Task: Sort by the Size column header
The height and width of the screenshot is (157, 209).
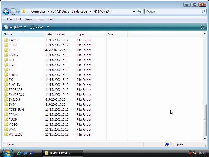Action: coord(117,34)
